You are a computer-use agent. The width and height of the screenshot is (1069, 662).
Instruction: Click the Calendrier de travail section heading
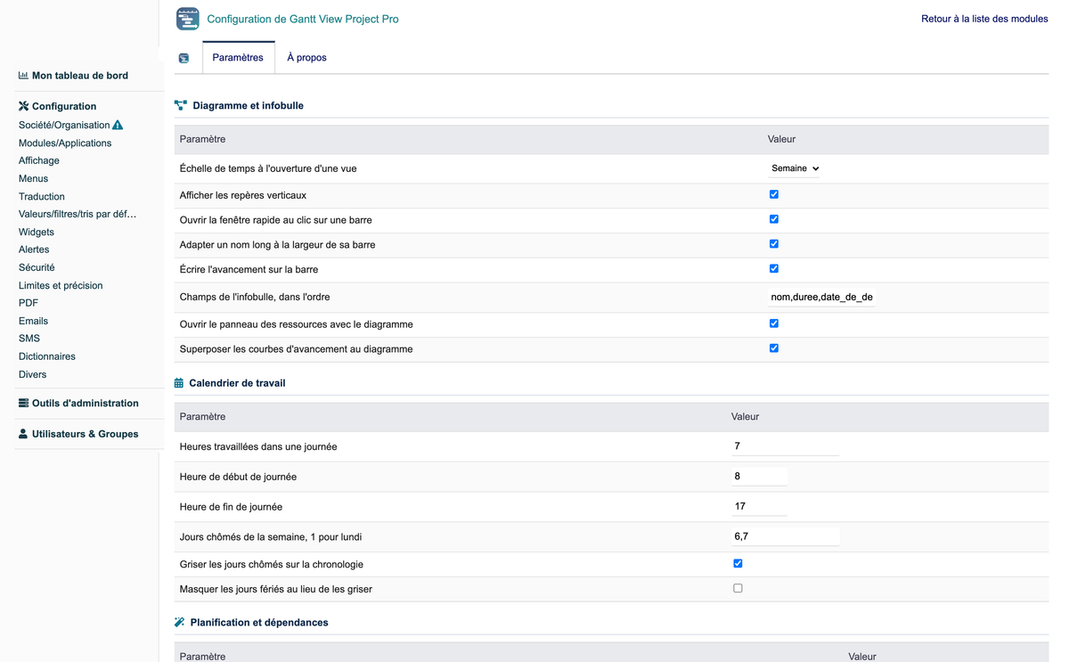pos(237,383)
